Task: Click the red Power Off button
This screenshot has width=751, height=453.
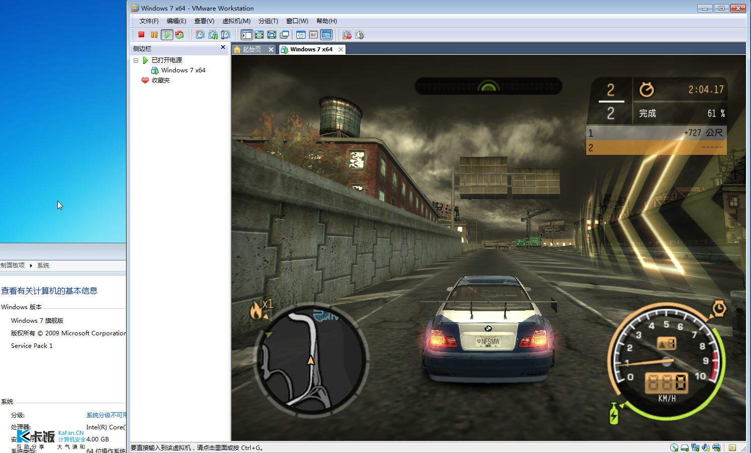Action: [x=141, y=35]
